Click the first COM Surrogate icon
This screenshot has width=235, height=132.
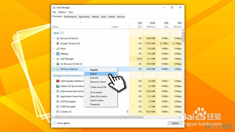(x=58, y=102)
